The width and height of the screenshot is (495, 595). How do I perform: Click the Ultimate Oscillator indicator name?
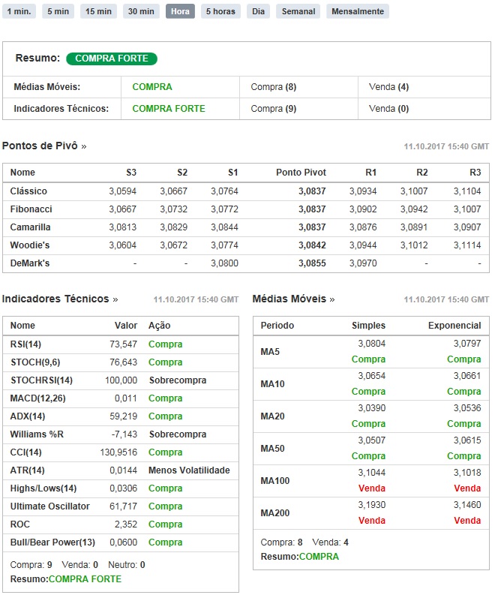pos(50,506)
